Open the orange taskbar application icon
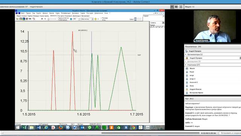Screen dimensions: 241x136 pyautogui.click(x=111, y=128)
